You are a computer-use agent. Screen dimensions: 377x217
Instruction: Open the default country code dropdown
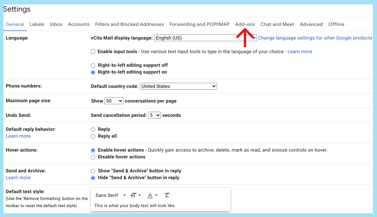[x=178, y=86]
